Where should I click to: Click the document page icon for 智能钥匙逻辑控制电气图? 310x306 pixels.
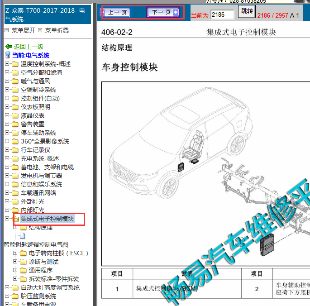(23, 236)
